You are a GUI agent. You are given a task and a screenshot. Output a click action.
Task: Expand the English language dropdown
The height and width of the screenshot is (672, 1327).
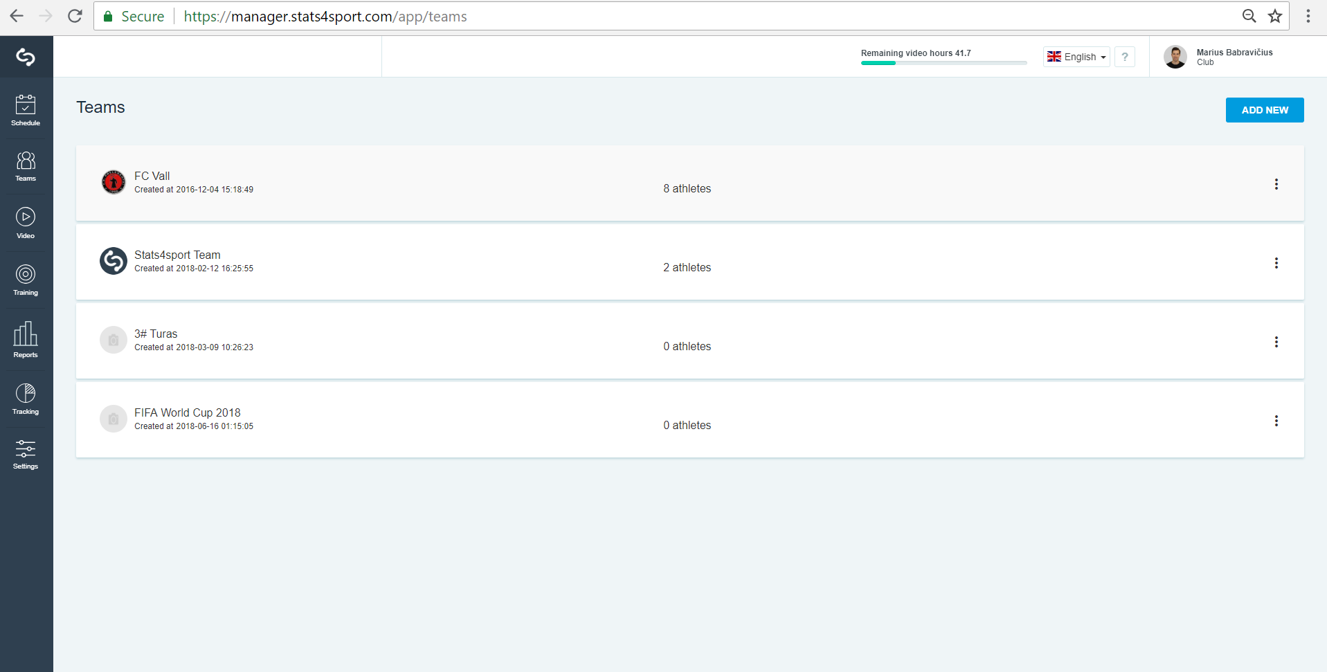pyautogui.click(x=1076, y=57)
